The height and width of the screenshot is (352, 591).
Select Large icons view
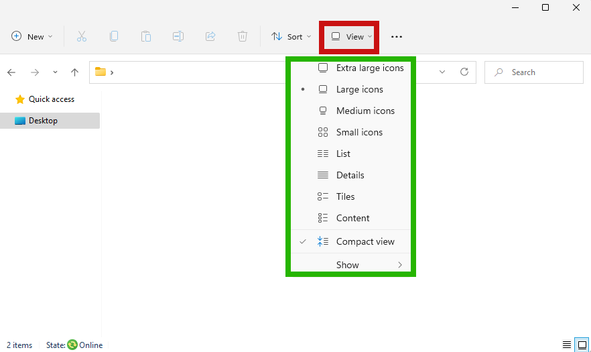point(351,89)
